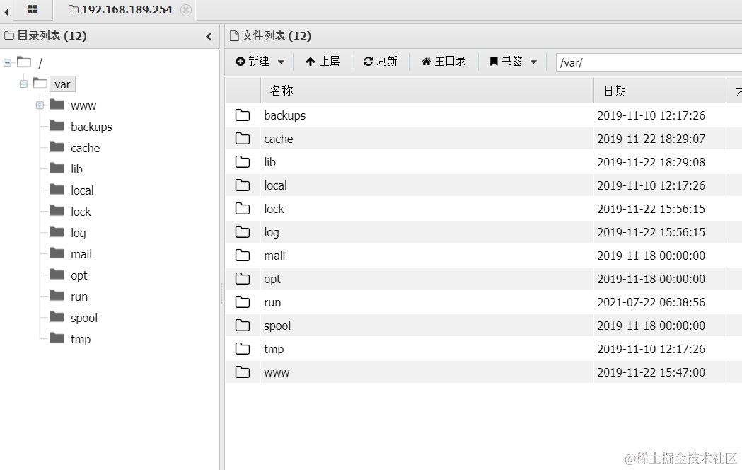Select lock folder in directory tree
742x470 pixels.
[x=81, y=212]
